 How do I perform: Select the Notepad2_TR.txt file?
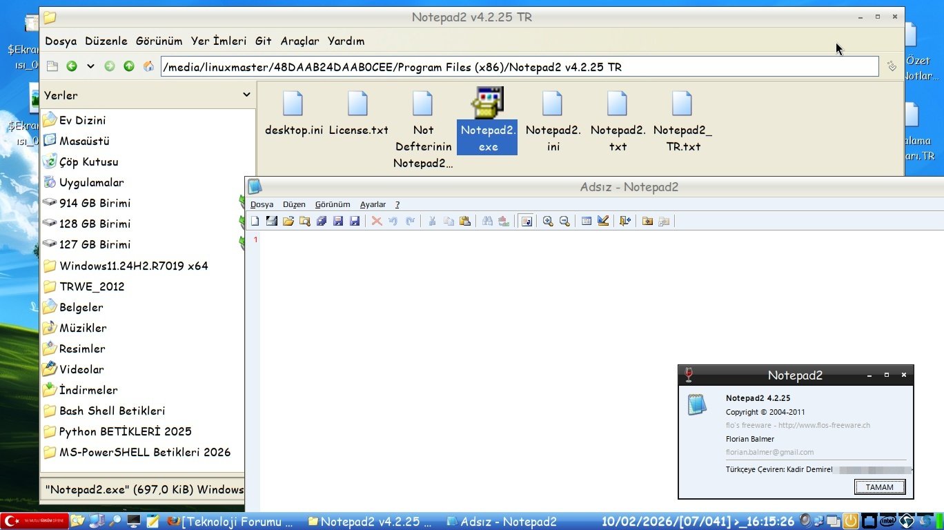tap(683, 121)
